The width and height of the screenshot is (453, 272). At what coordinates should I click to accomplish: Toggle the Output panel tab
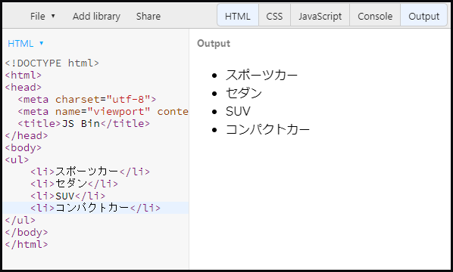423,15
